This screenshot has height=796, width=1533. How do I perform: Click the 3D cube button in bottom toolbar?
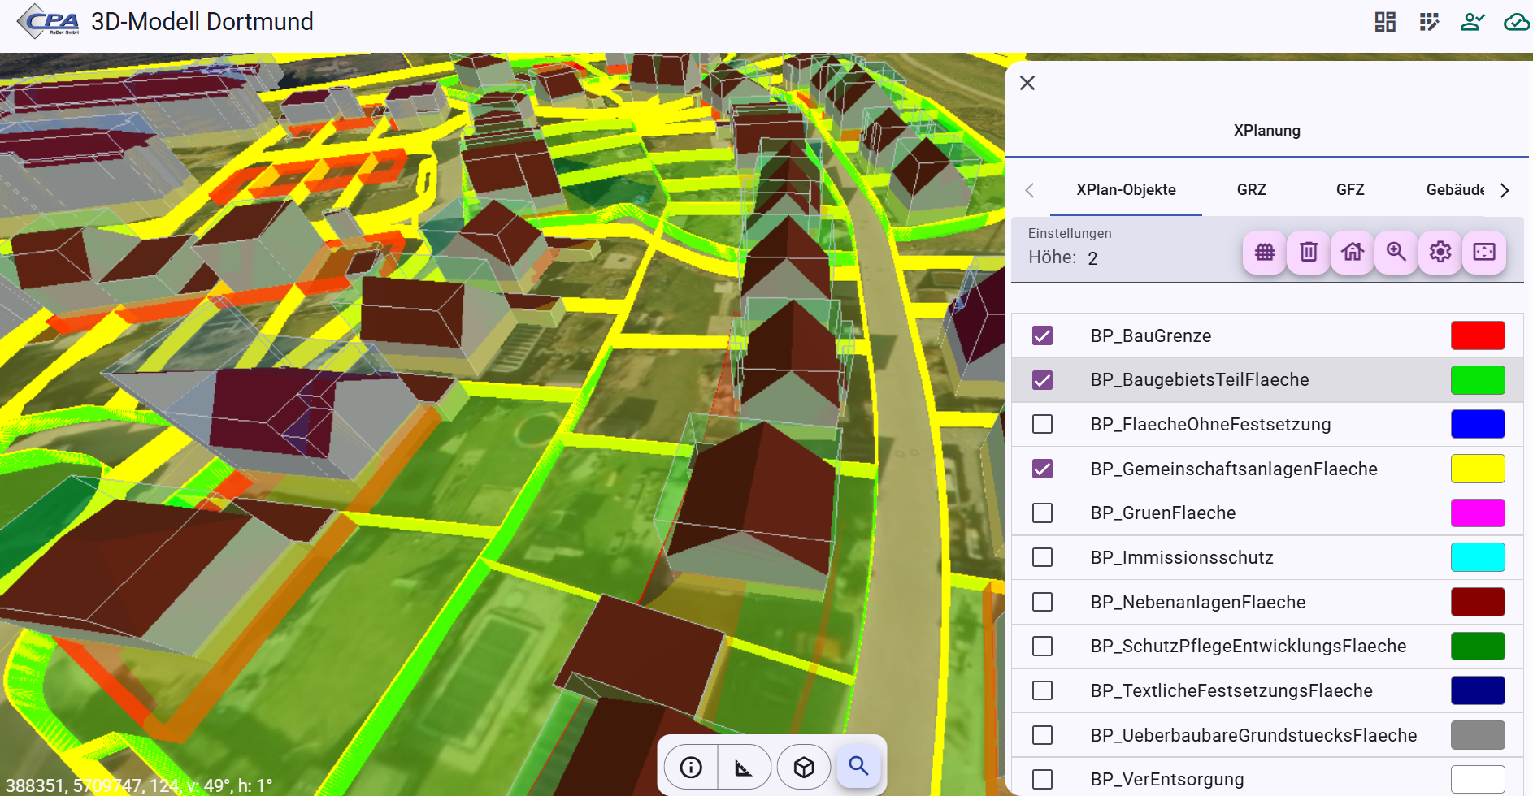point(804,767)
